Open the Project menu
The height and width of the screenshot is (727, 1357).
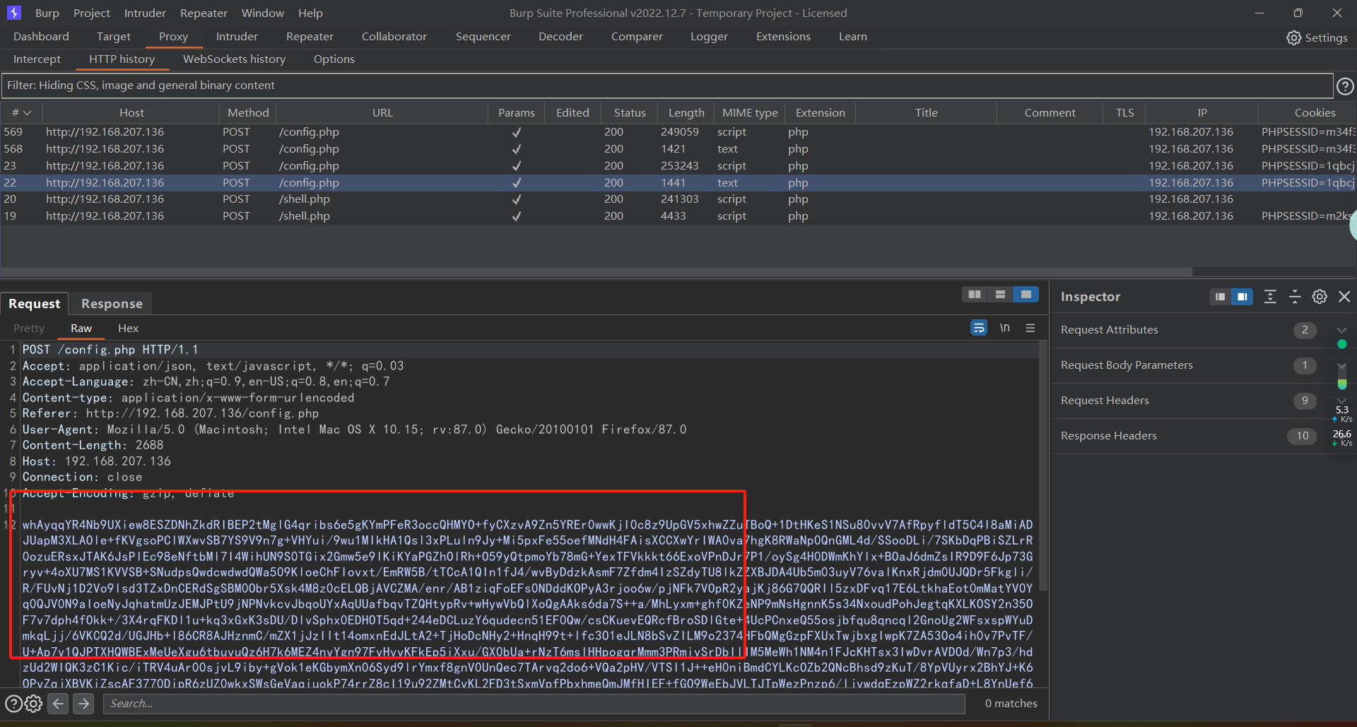[92, 13]
